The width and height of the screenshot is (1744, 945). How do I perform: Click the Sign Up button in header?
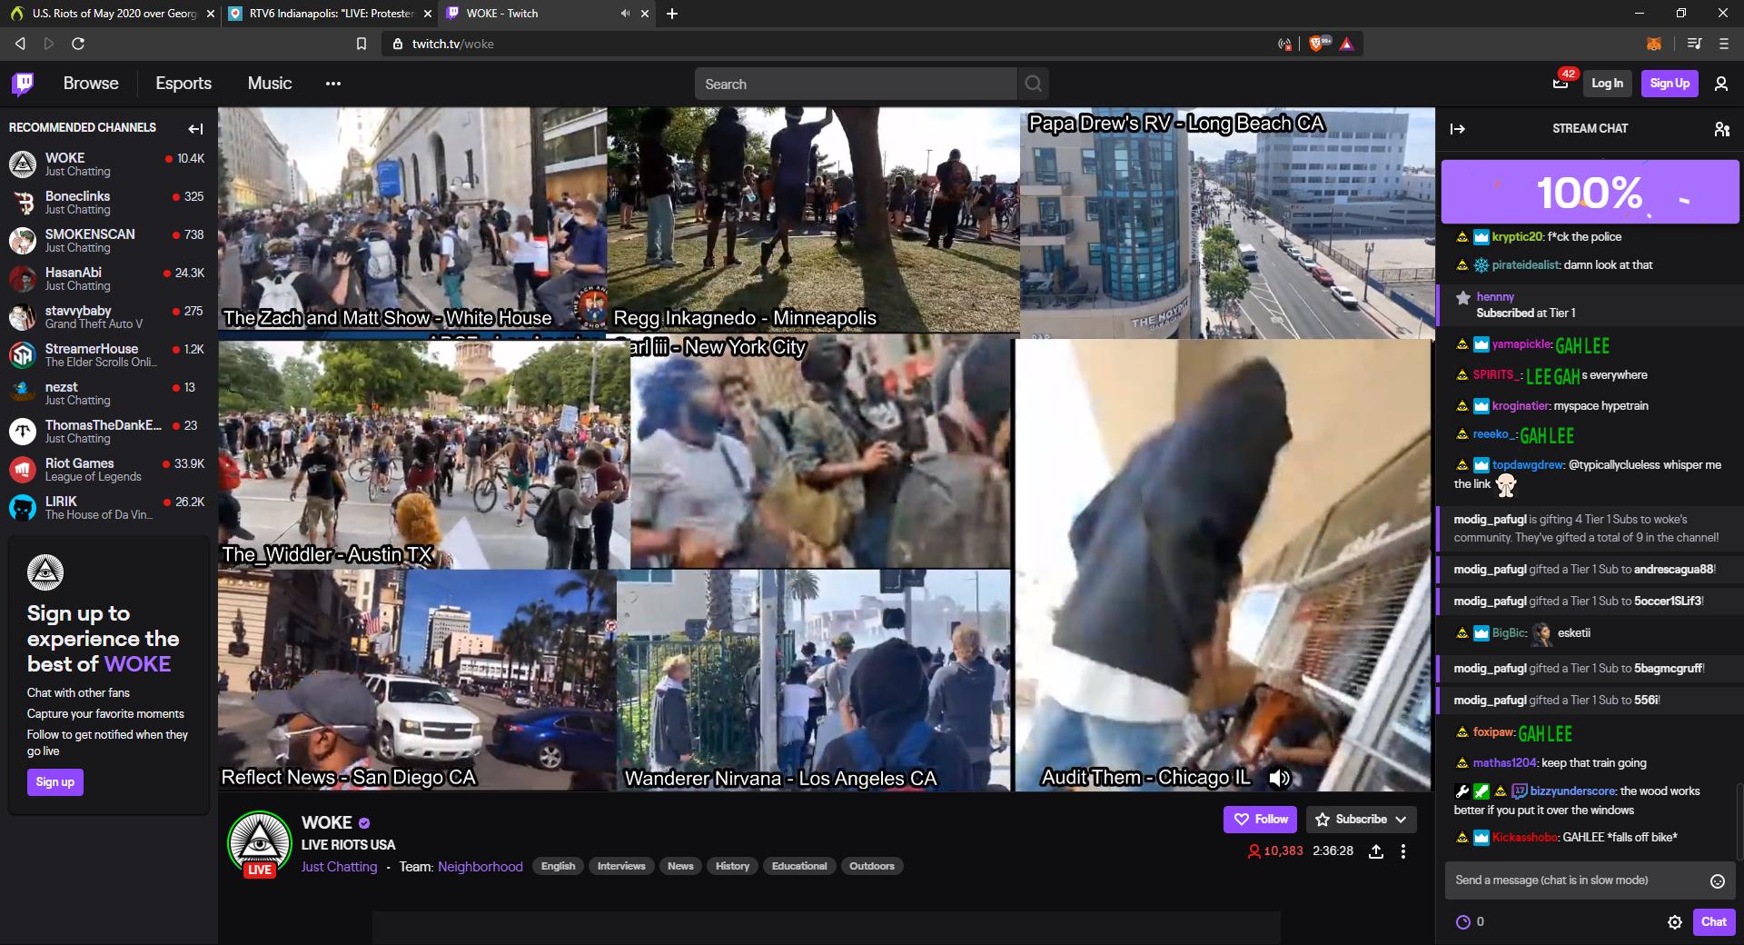1670,84
